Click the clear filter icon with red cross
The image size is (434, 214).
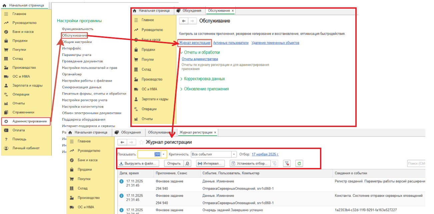point(287,164)
